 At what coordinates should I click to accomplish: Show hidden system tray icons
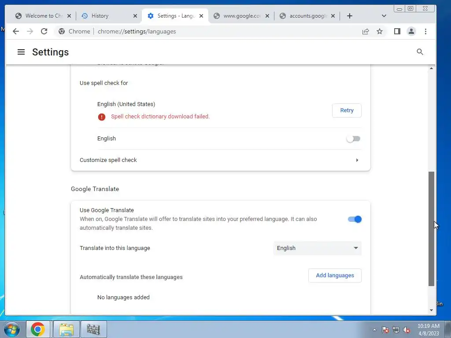pyautogui.click(x=374, y=330)
